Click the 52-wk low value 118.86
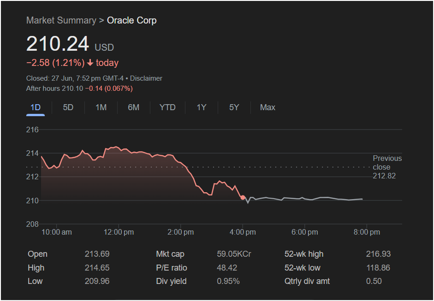Screen dimensions: 434x301 pyautogui.click(x=378, y=268)
